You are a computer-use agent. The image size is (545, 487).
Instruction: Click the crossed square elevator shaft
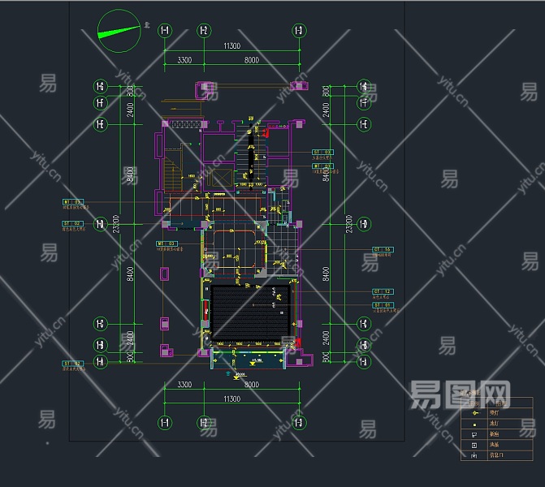[222, 179]
